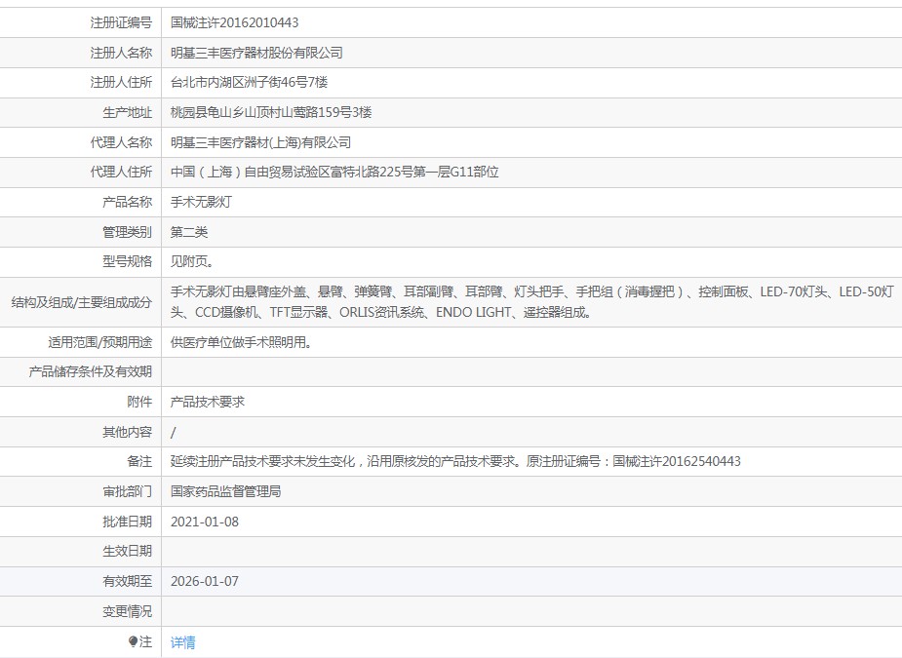This screenshot has height=658, width=902.
Task: Click the 产品名称 label
Action: pyautogui.click(x=128, y=202)
